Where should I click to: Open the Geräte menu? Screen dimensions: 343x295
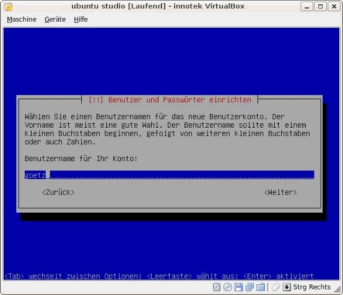pos(55,19)
